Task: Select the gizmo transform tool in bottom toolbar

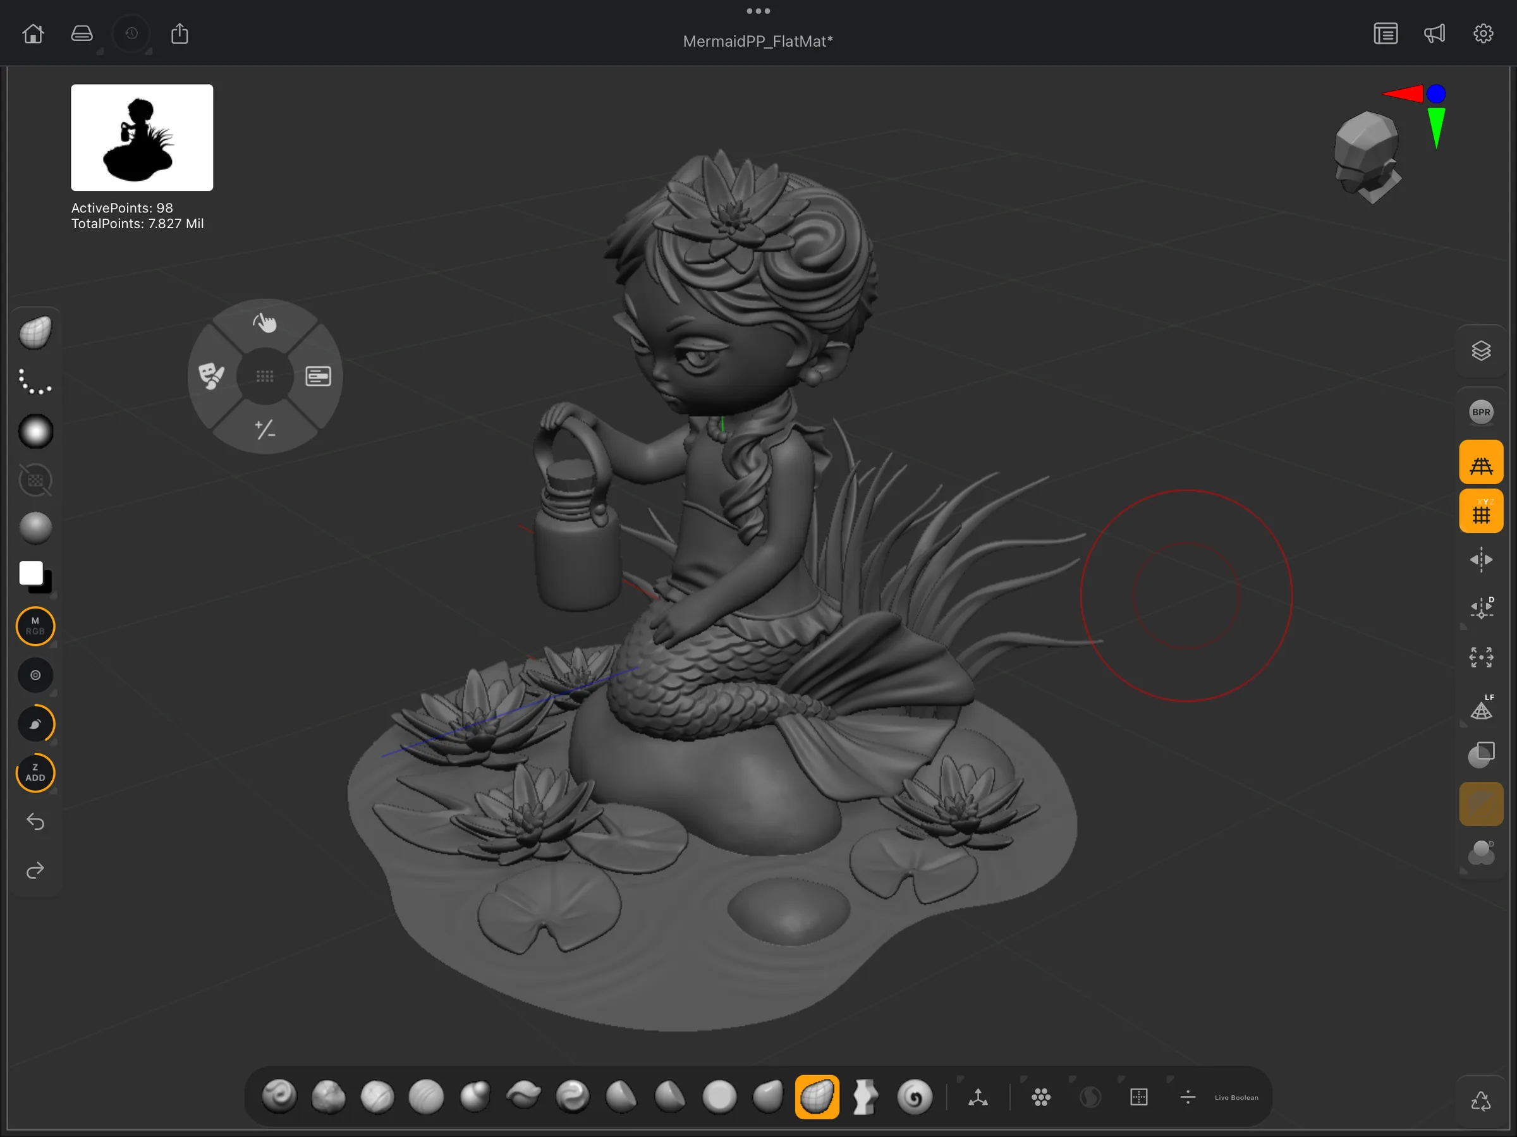Action: (x=978, y=1097)
